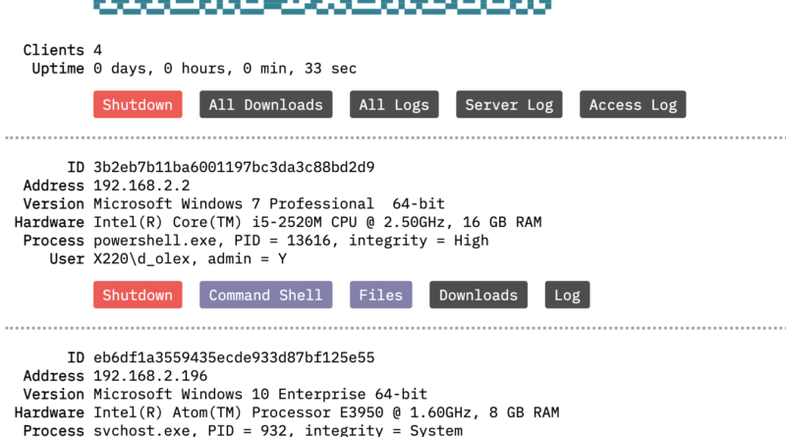Shutdown client 192.168.2.2

click(138, 295)
